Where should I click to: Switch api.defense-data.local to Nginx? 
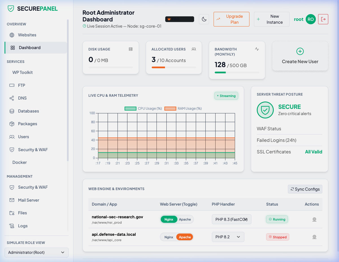pyautogui.click(x=169, y=237)
